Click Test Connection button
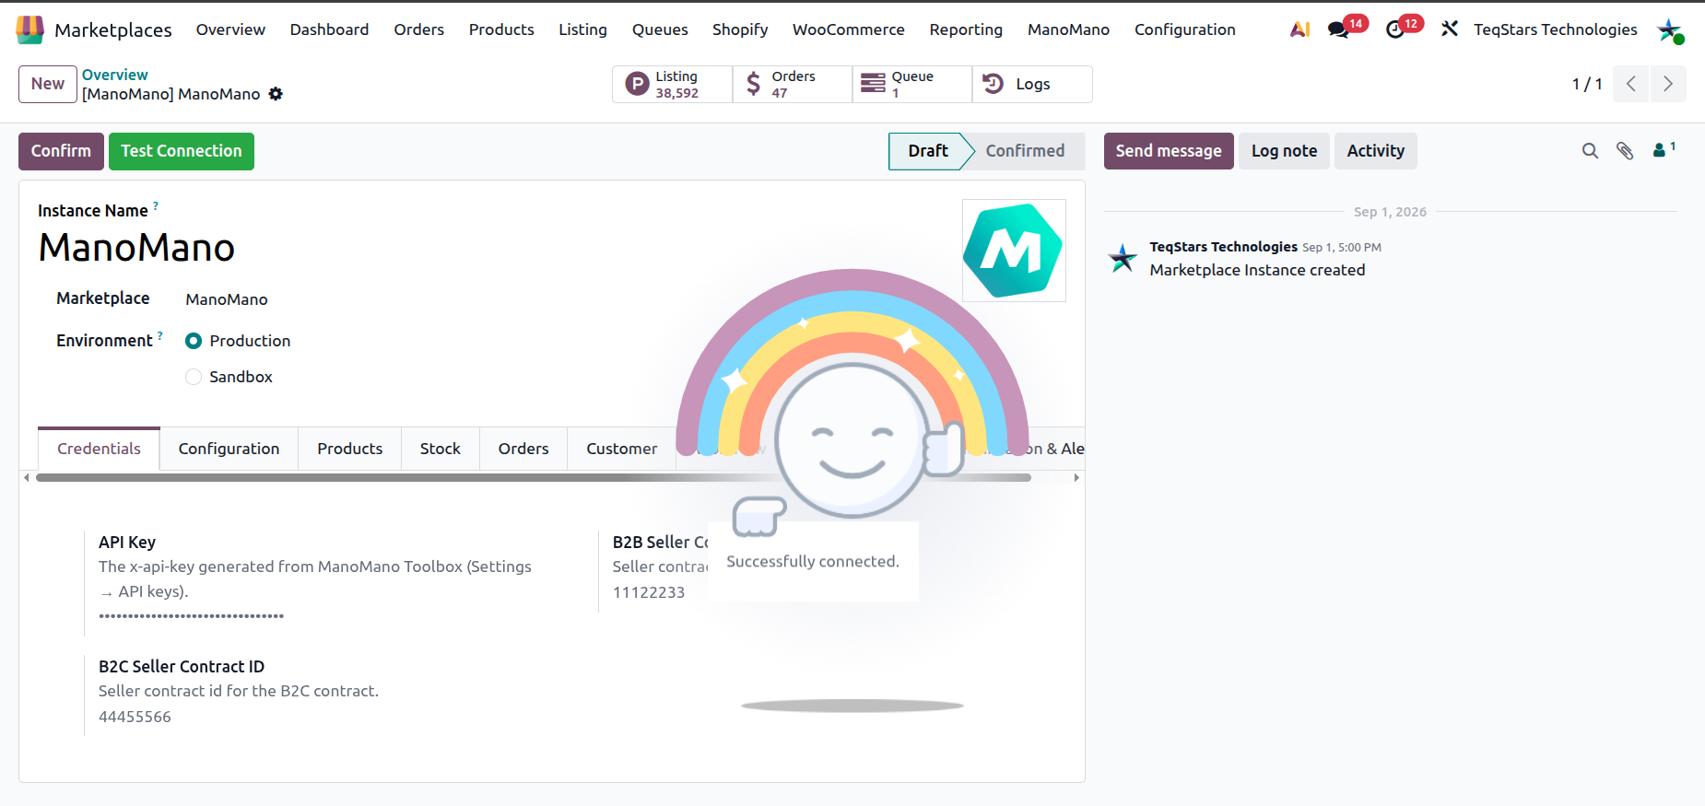The height and width of the screenshot is (806, 1705). tap(182, 151)
